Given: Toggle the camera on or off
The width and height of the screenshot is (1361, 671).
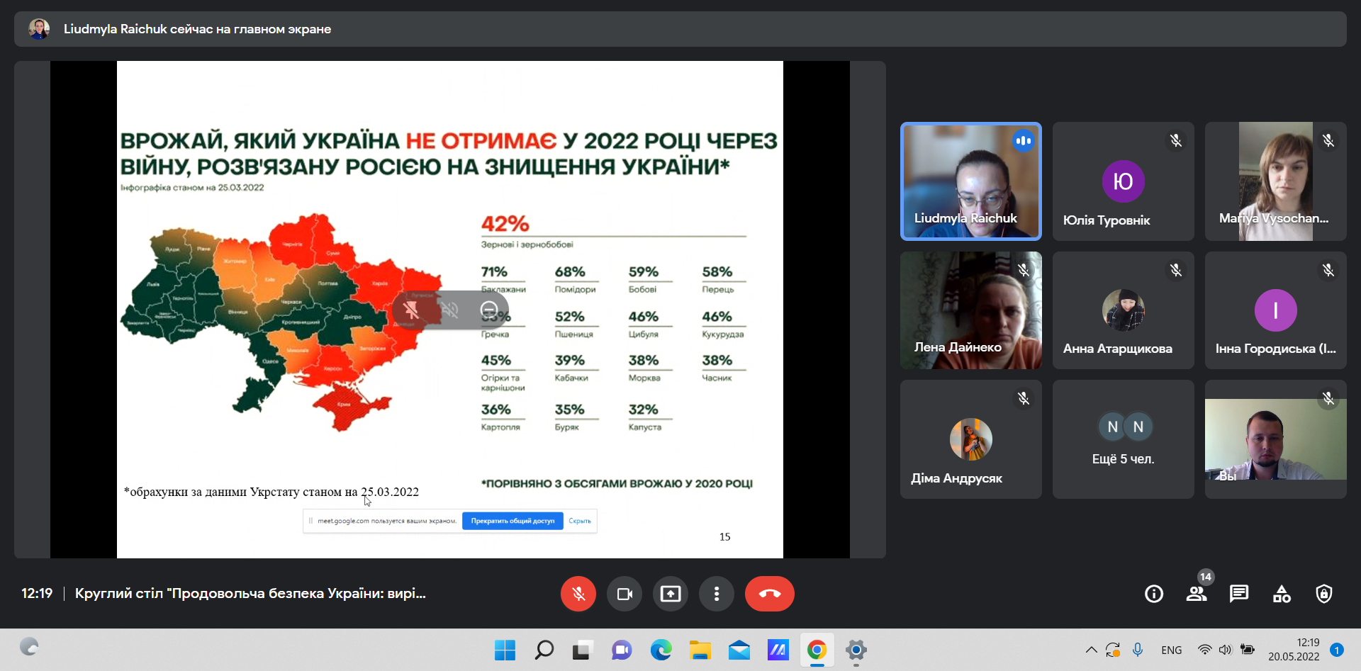Looking at the screenshot, I should (x=624, y=594).
